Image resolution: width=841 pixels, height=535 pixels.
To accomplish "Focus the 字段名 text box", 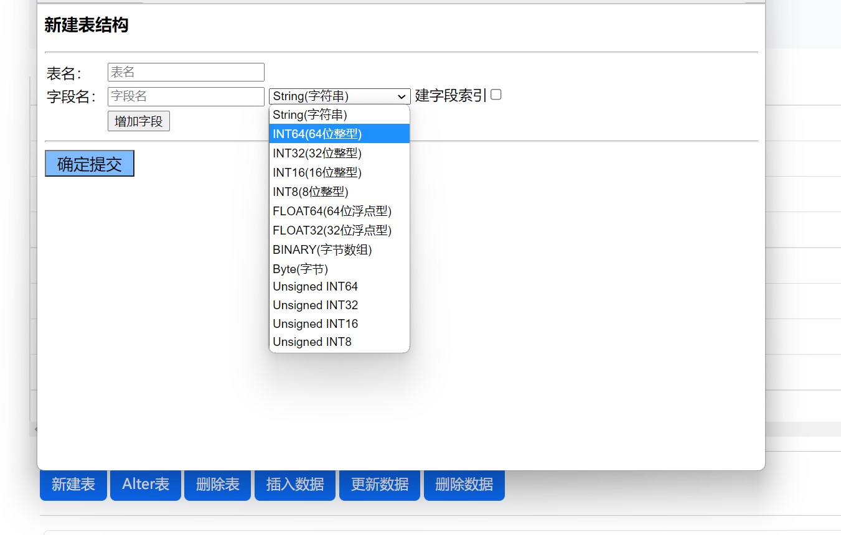I will 186,96.
